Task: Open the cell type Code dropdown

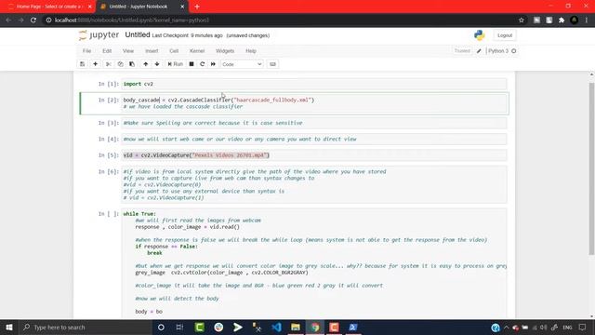Action: click(x=242, y=64)
